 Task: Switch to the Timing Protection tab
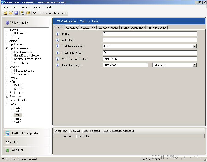coord(157,27)
